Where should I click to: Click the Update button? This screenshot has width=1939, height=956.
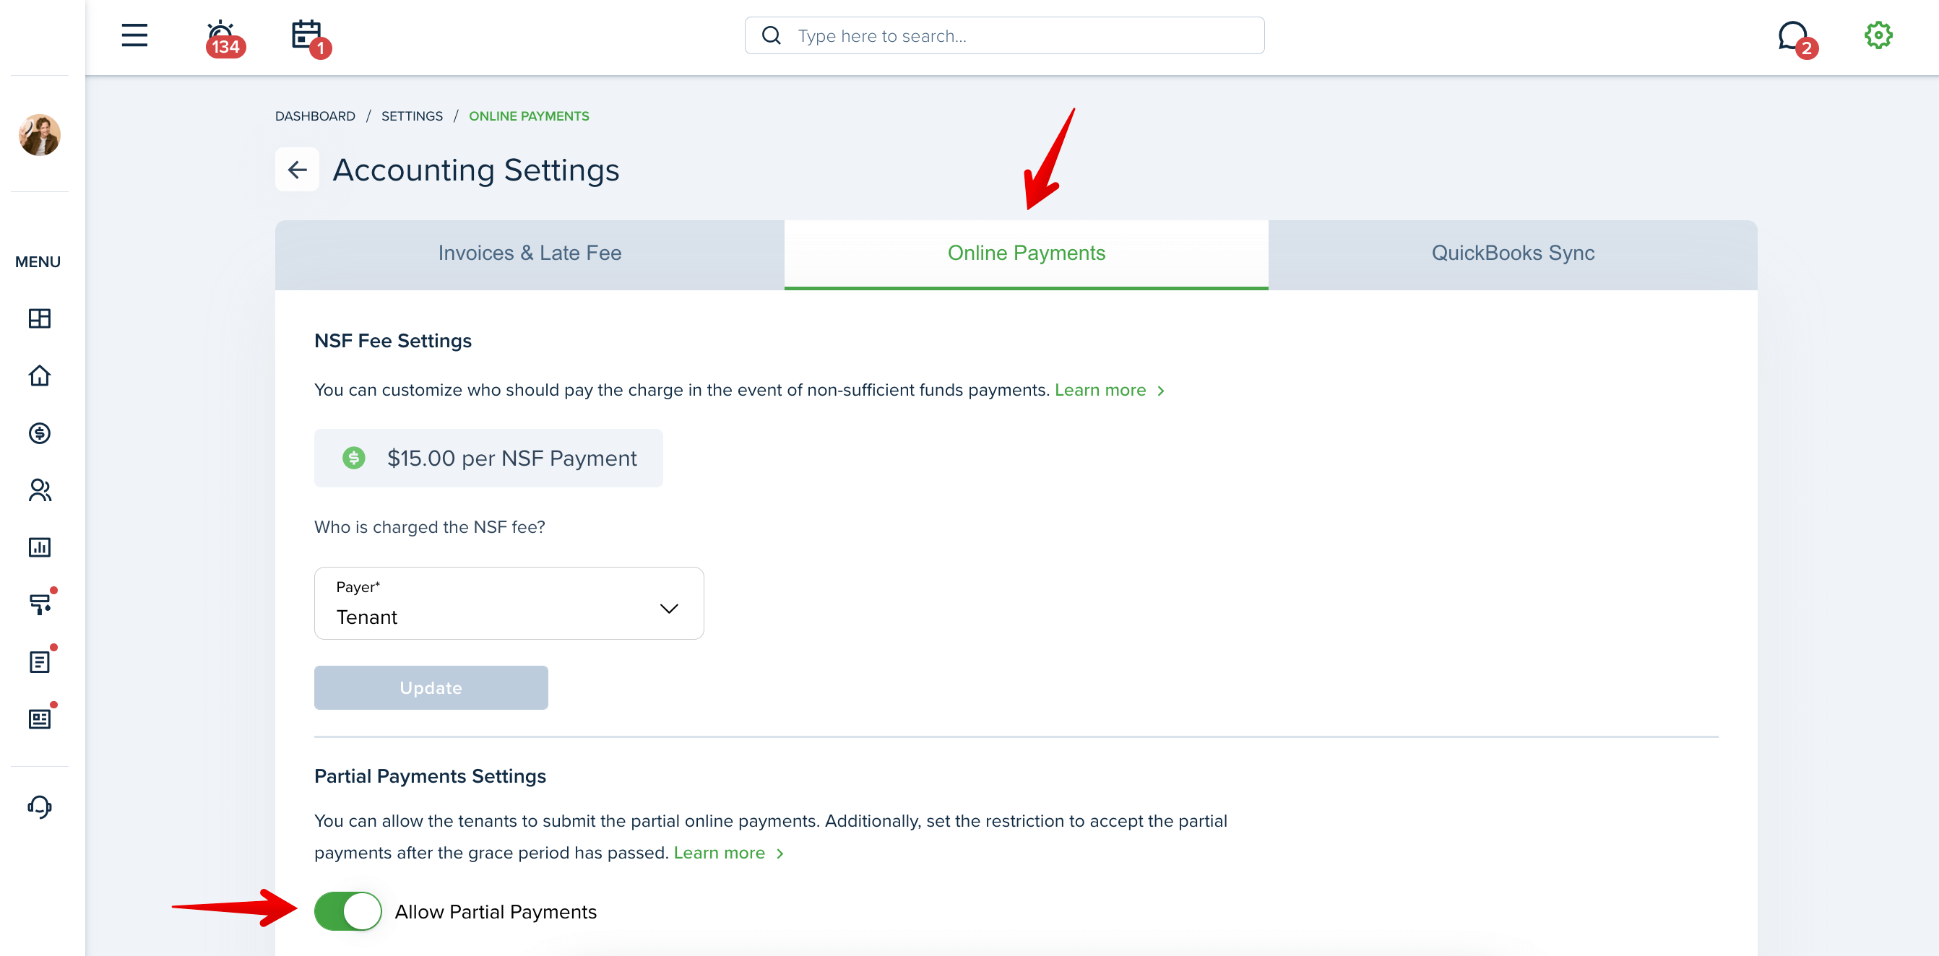pyautogui.click(x=431, y=687)
